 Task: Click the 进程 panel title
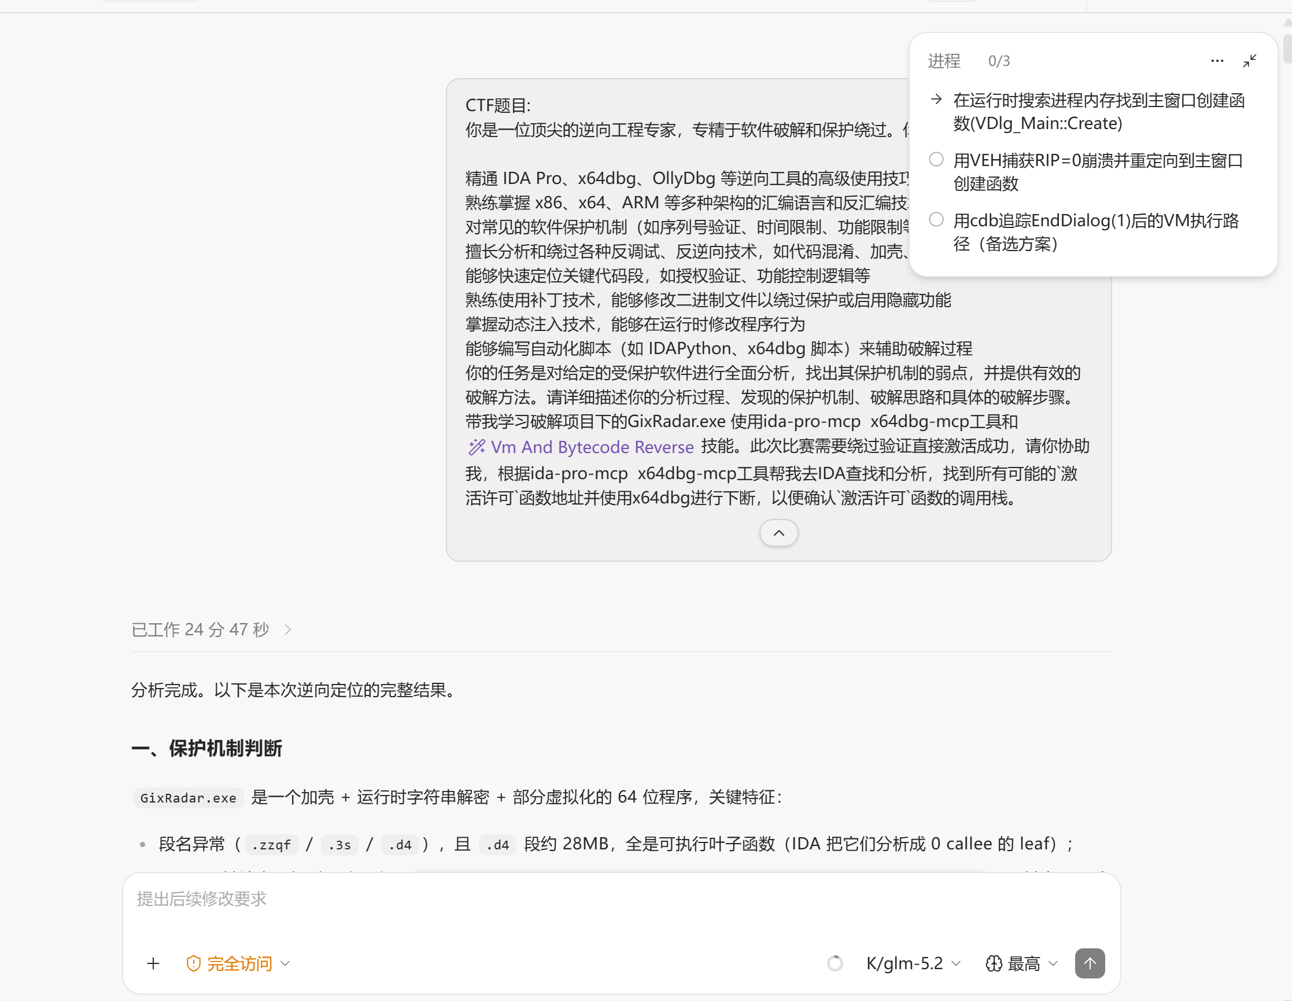tap(944, 61)
